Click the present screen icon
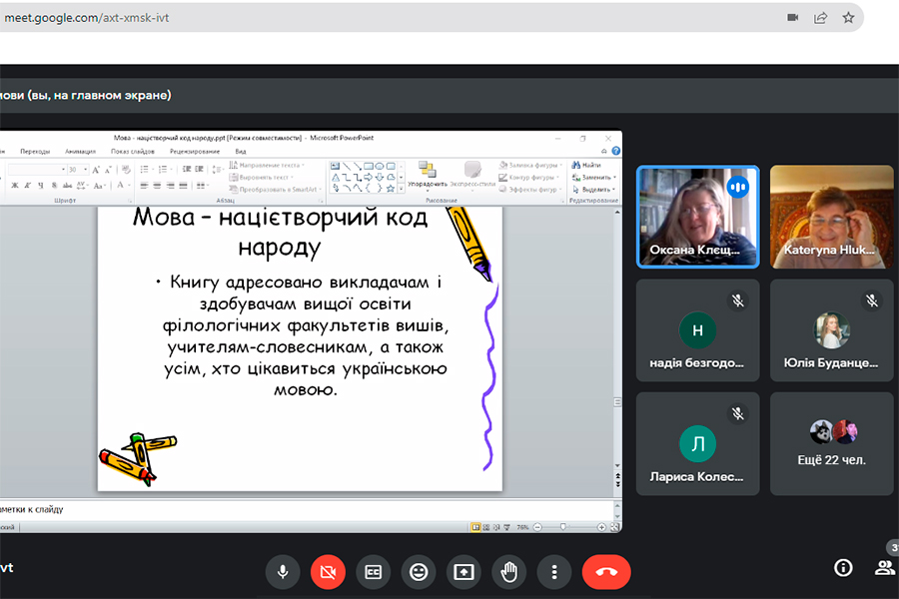This screenshot has height=599, width=899. (463, 572)
